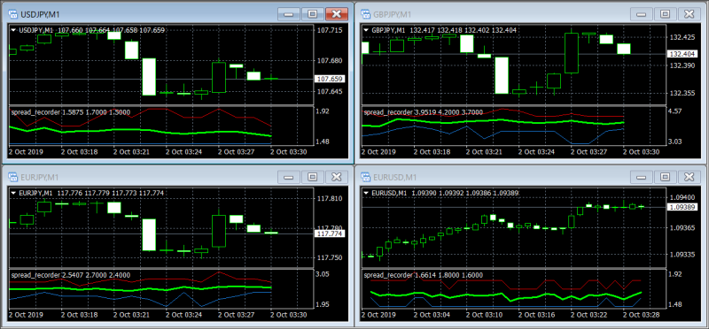Click the EURUSD,M1 window chart icon
Image resolution: width=709 pixels, height=329 pixels.
(x=365, y=177)
